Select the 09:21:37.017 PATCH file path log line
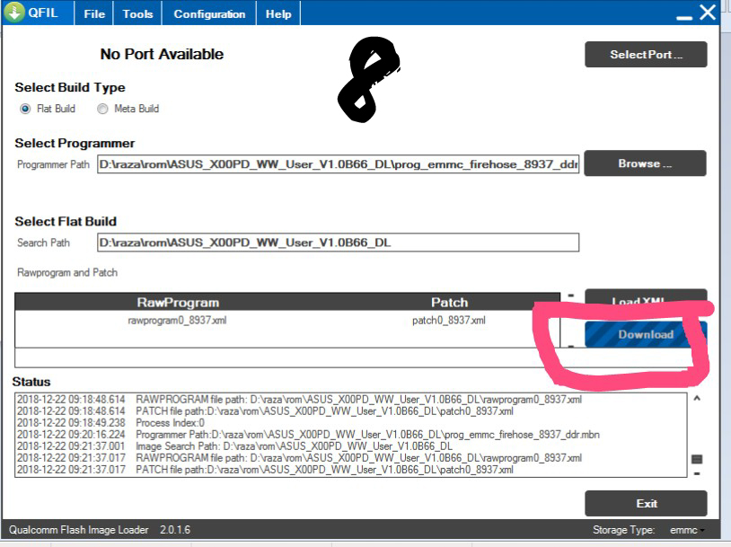Image resolution: width=731 pixels, height=547 pixels. 265,470
